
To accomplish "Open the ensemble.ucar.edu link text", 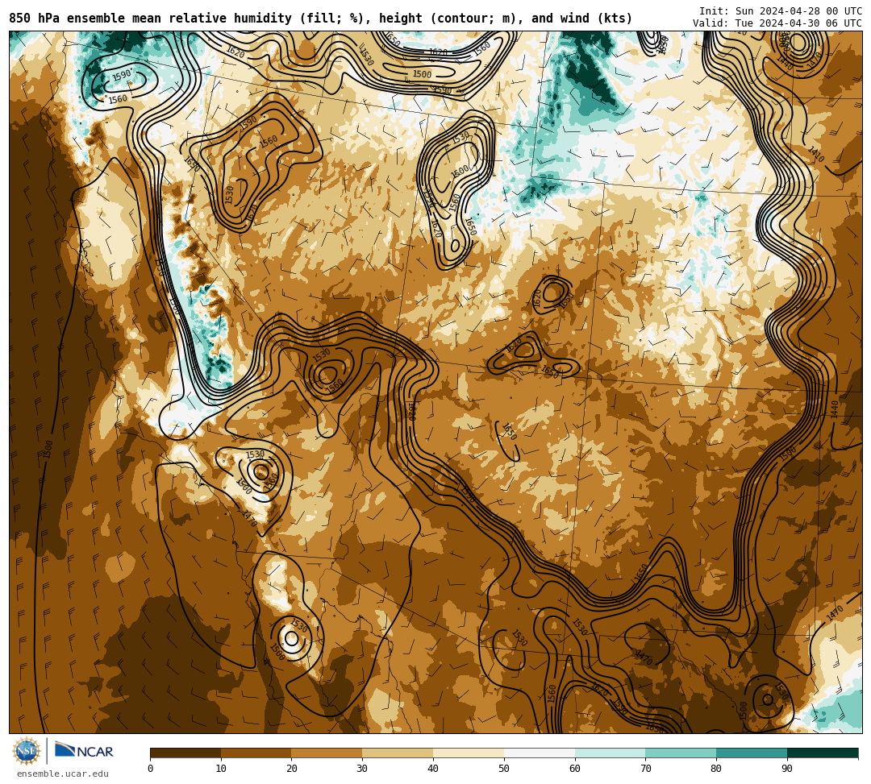I will tap(63, 774).
